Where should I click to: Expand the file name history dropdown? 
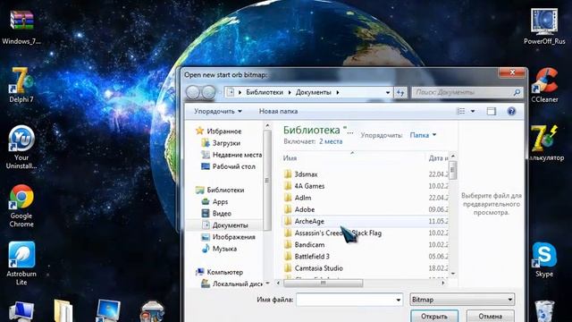tap(398, 300)
